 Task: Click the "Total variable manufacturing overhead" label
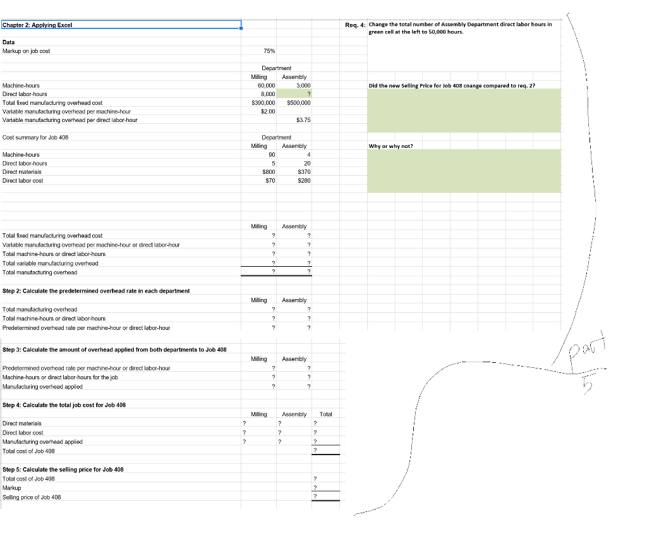(x=51, y=264)
